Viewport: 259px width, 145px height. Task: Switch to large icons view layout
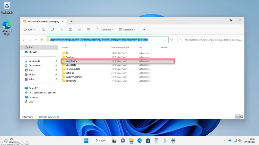(x=242, y=117)
